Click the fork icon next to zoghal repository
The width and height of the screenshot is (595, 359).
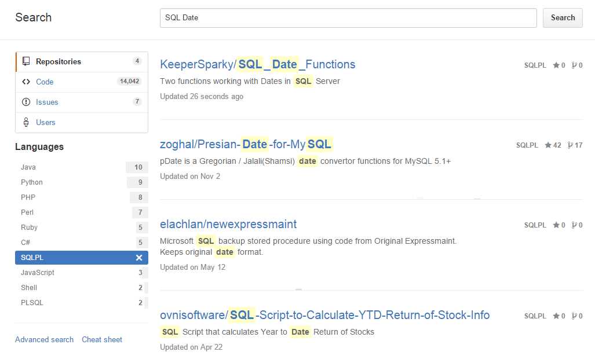tap(571, 145)
